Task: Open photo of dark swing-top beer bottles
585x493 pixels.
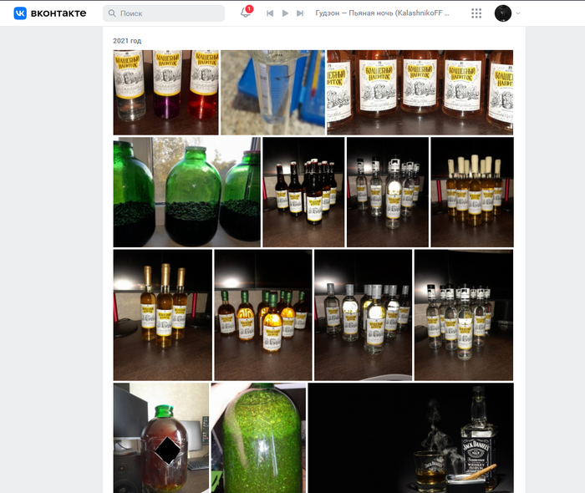Action: tap(303, 192)
